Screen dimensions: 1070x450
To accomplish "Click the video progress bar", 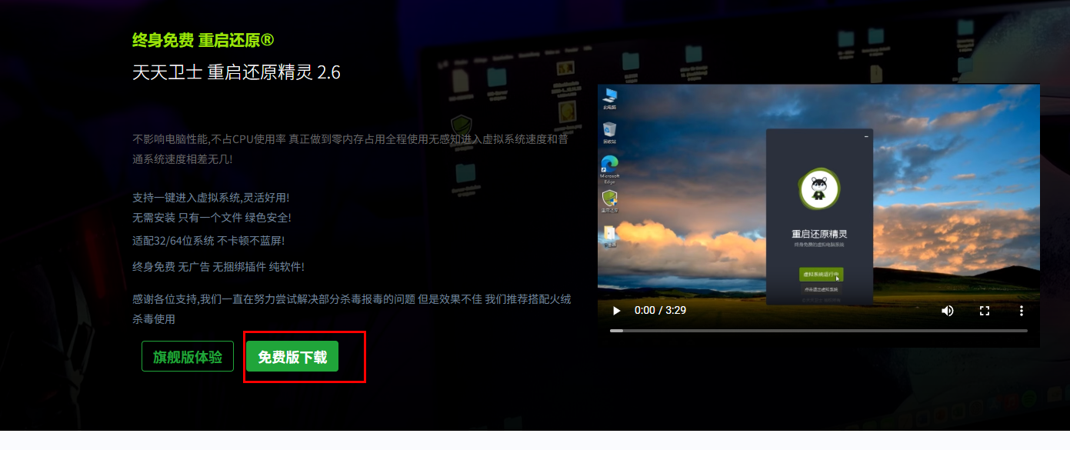I will [818, 331].
